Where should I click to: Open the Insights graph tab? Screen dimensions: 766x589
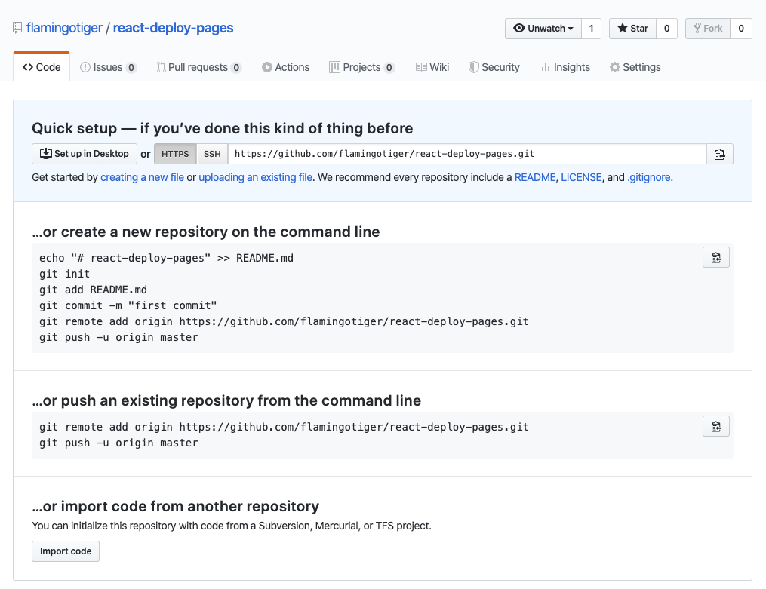point(564,67)
